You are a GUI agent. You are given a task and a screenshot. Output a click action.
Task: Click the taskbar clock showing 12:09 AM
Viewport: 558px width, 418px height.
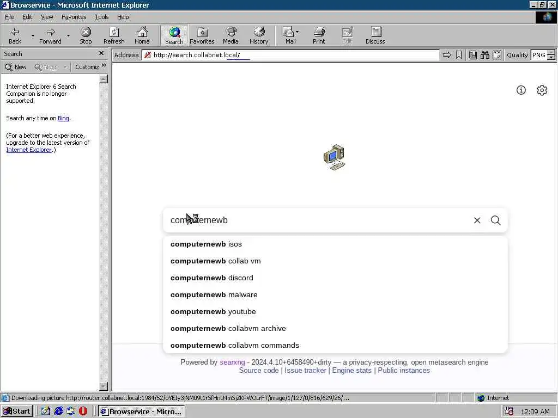pyautogui.click(x=535, y=411)
